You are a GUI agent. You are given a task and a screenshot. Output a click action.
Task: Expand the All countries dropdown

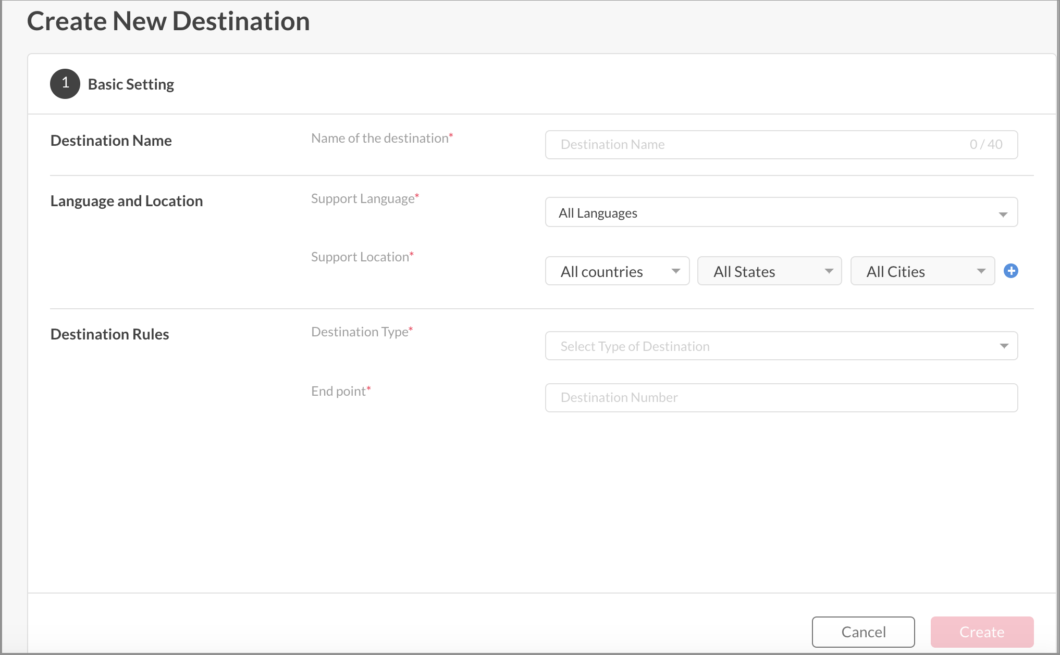[617, 271]
